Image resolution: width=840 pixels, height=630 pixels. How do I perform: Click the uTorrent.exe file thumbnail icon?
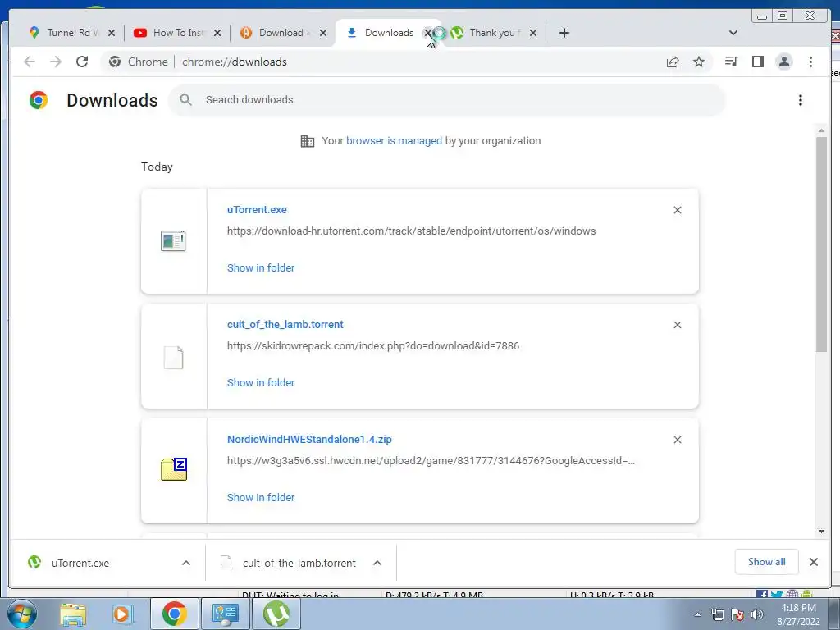point(173,240)
